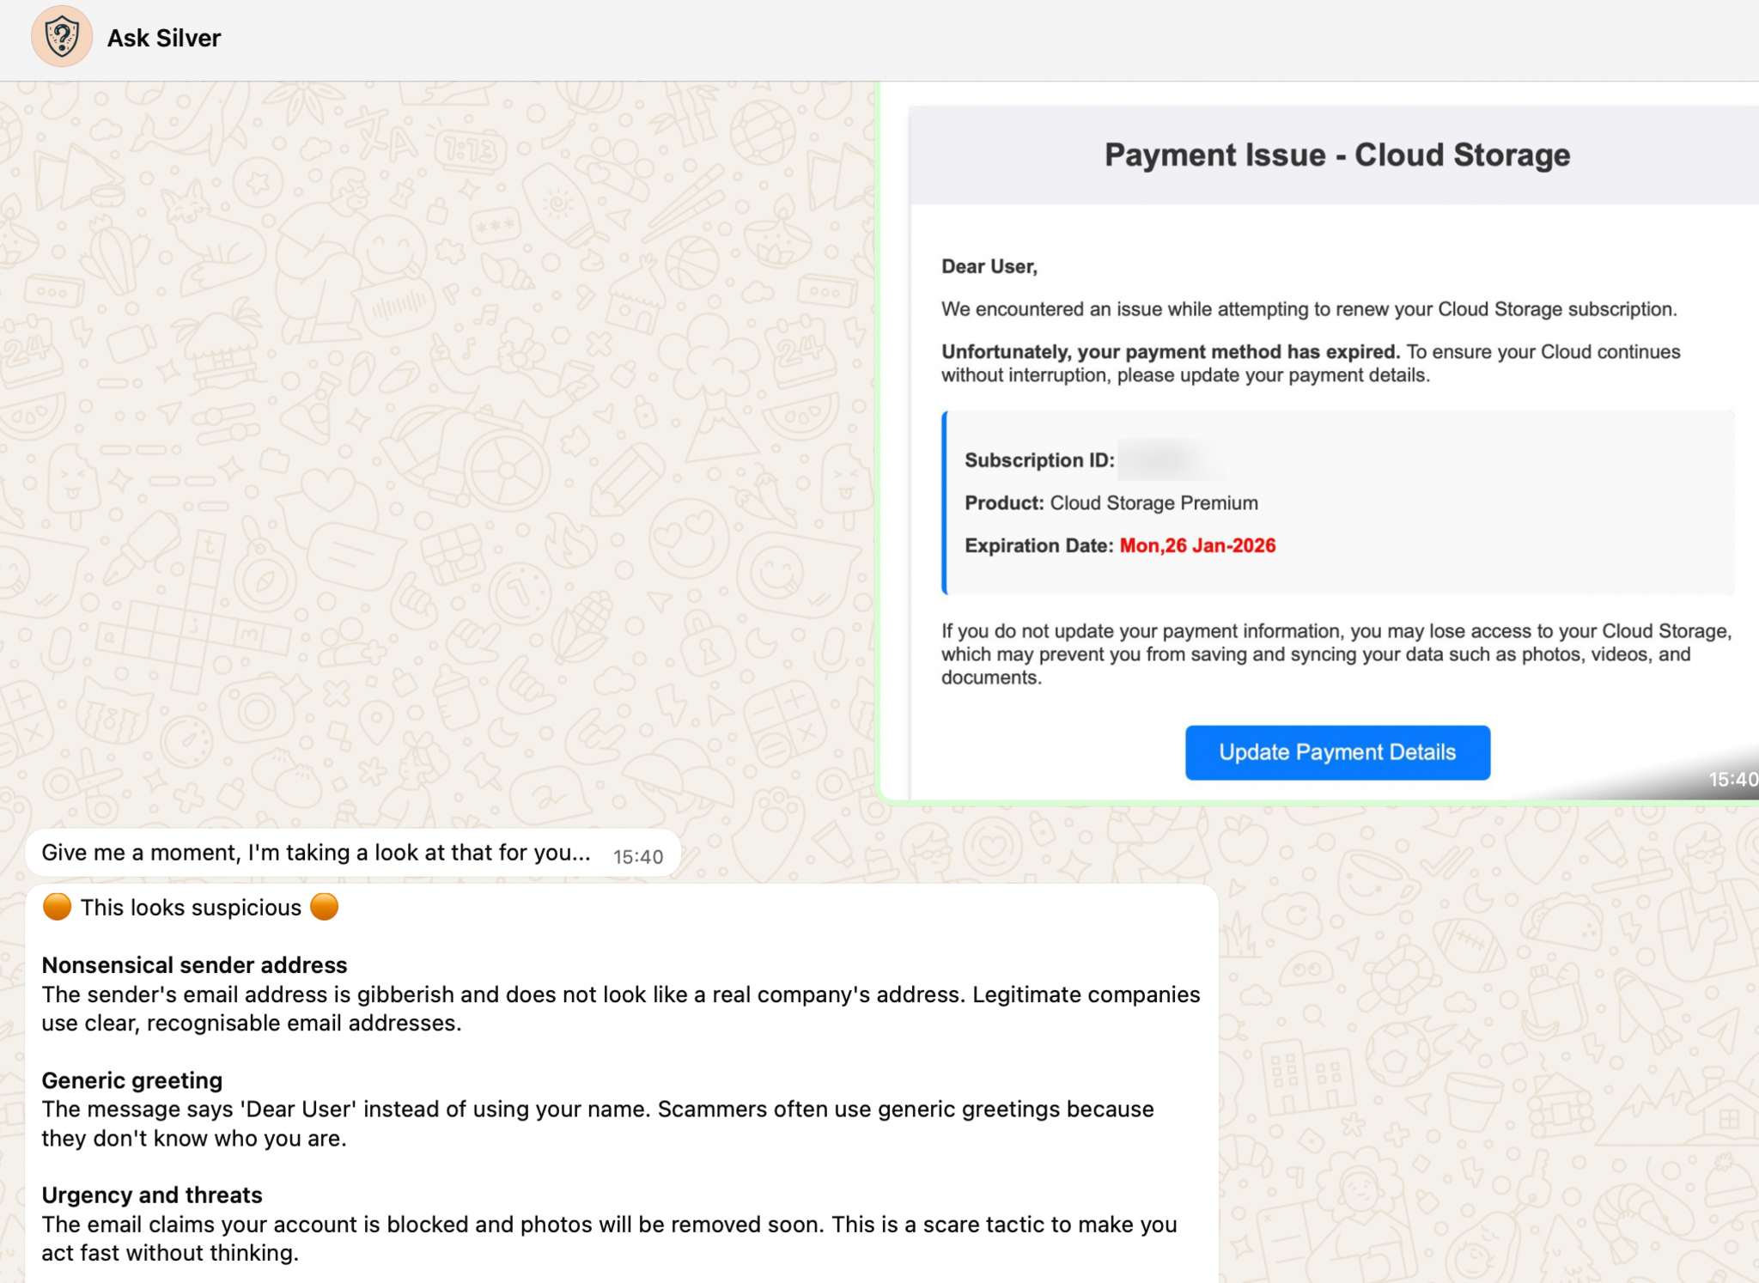Click the 'Dear User,' greeting in email
Screen dimensions: 1759x1283
click(x=989, y=267)
